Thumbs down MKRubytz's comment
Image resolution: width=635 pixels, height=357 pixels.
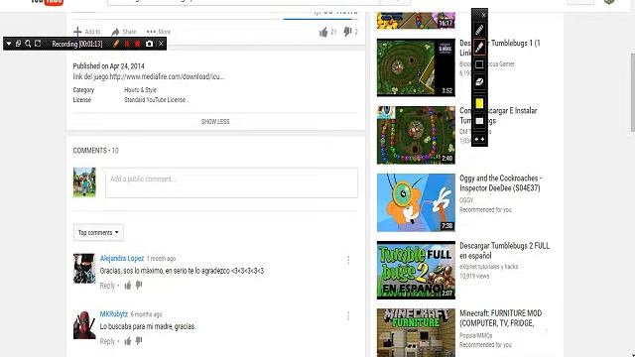(x=139, y=341)
